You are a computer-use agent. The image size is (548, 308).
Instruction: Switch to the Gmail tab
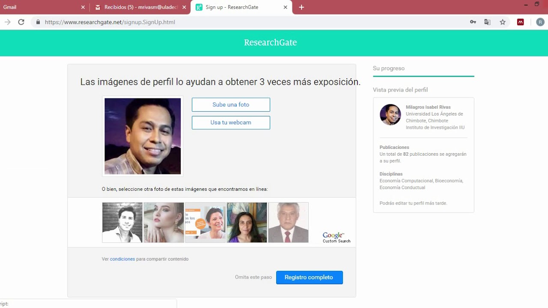click(x=43, y=7)
